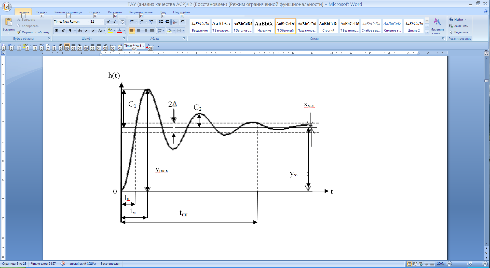
Task: Toggle center alignment
Action: click(x=139, y=31)
